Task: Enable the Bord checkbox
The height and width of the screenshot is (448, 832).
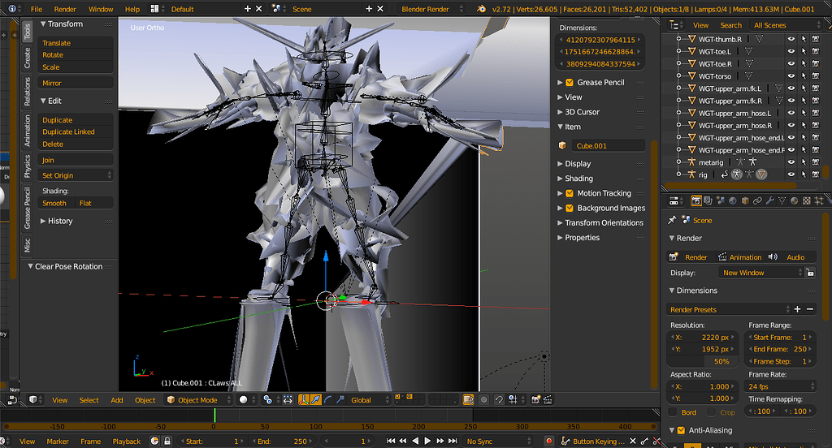Action: 673,412
